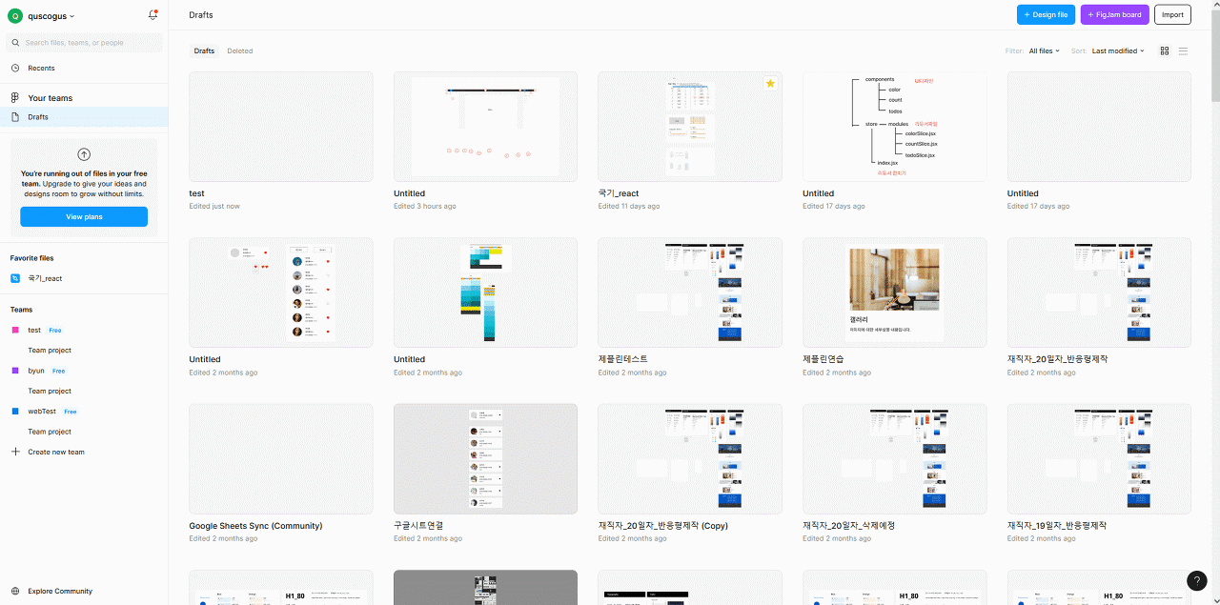Image resolution: width=1220 pixels, height=605 pixels.
Task: Click the Create new team plus icon
Action: click(15, 452)
